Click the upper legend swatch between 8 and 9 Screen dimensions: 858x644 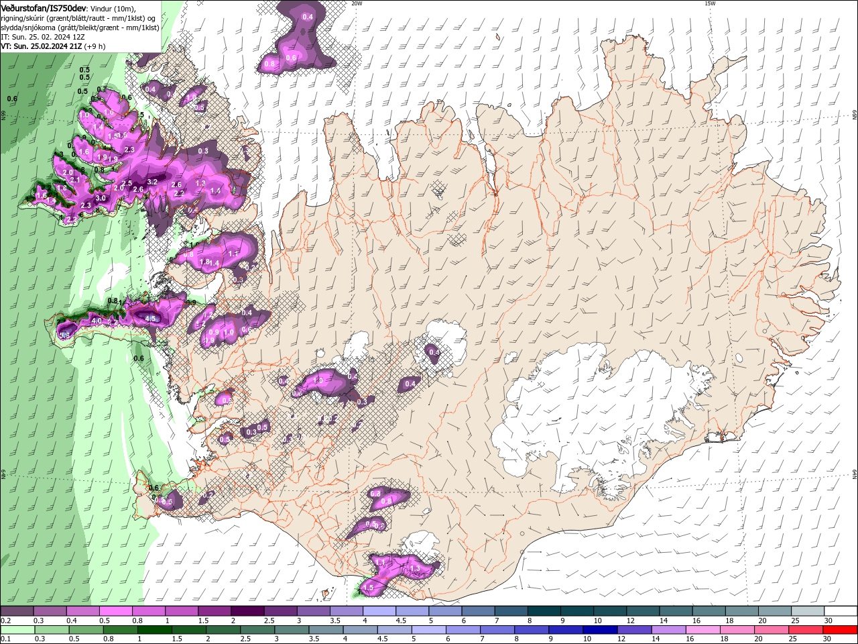point(544,611)
